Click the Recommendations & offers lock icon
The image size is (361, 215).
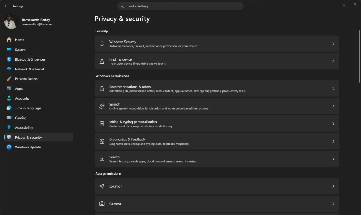pos(102,89)
